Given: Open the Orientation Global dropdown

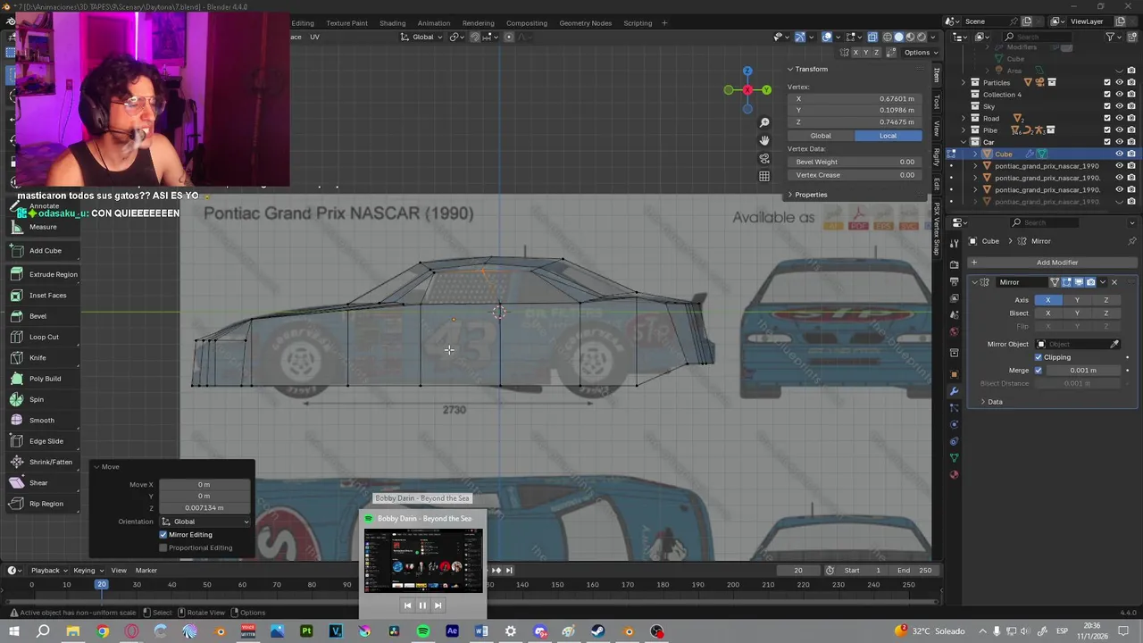Looking at the screenshot, I should coord(205,522).
